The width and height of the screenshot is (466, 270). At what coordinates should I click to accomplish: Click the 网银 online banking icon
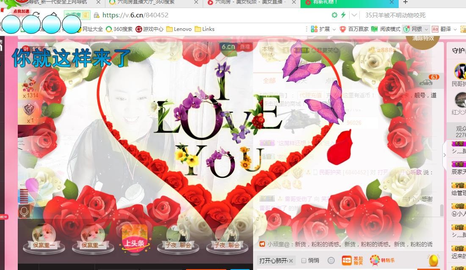pos(406,29)
